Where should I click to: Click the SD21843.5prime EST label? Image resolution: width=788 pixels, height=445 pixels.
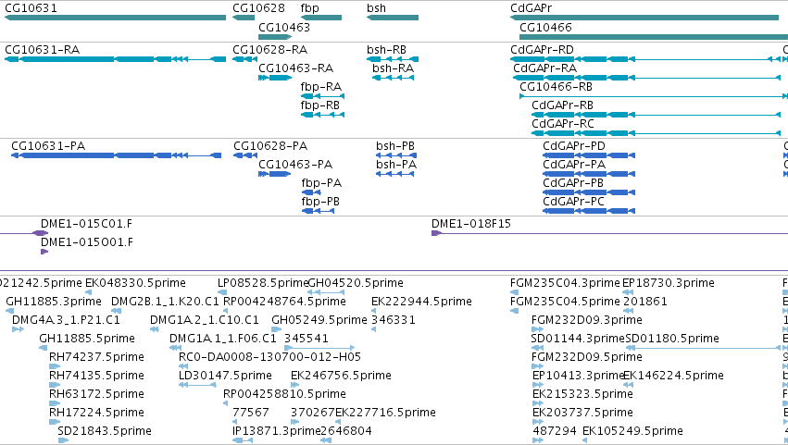pyautogui.click(x=105, y=432)
